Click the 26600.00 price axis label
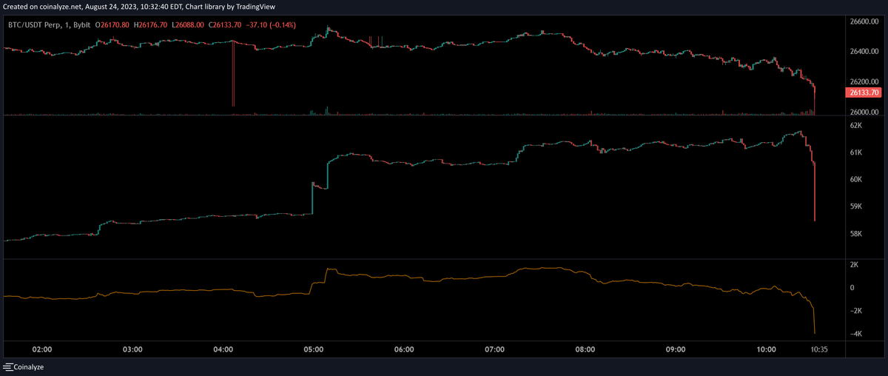The image size is (888, 376). 864,22
